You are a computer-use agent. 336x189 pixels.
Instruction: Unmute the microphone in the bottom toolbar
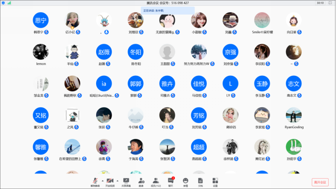[95, 182]
